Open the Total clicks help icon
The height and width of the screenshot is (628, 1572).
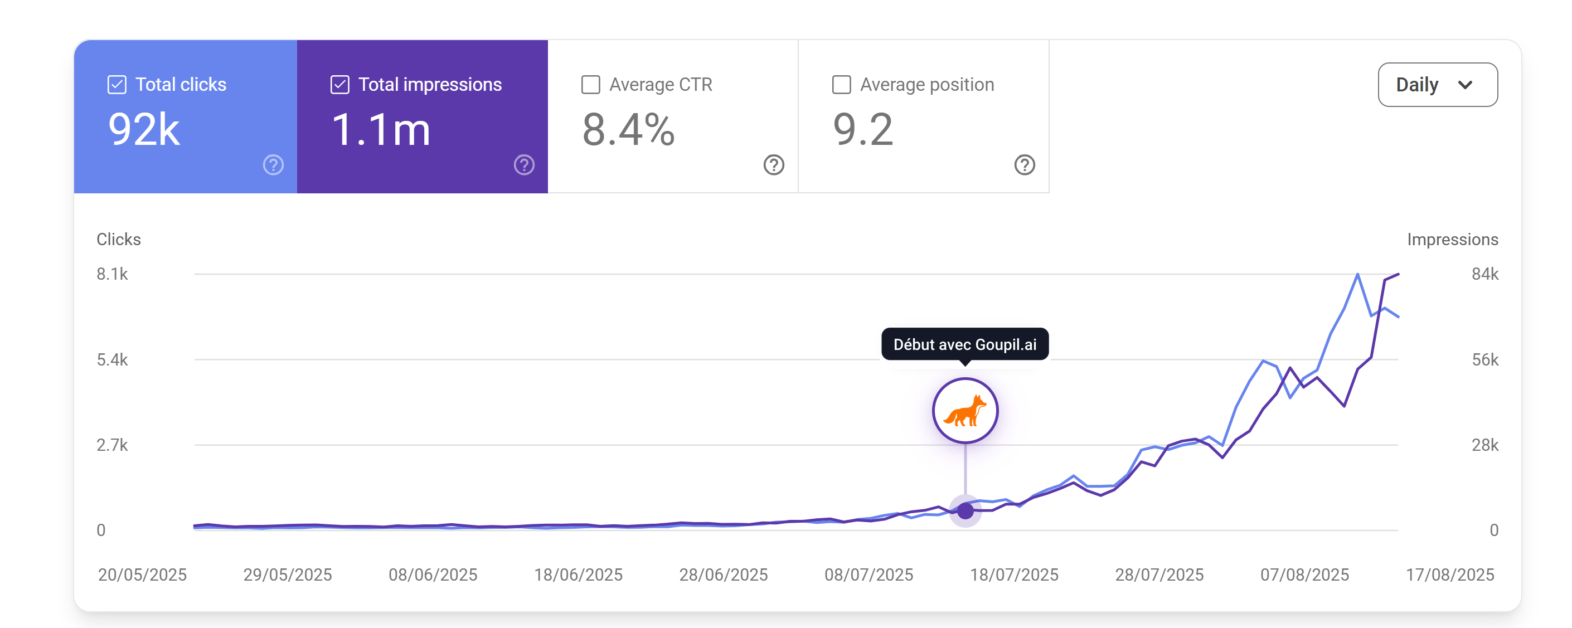273,165
